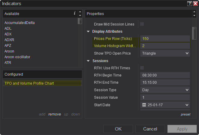Select ADXR in the Available list
Screen dimensions: 199x135
click(9, 40)
